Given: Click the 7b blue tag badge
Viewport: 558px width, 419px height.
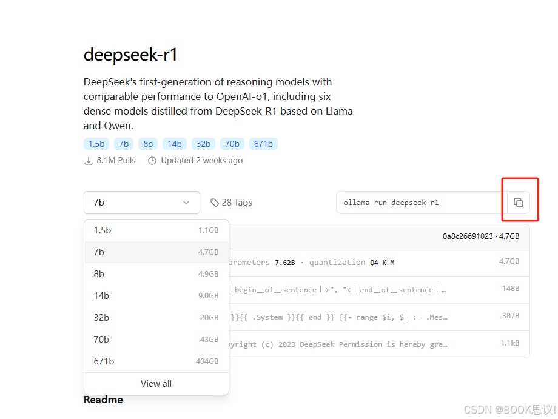Looking at the screenshot, I should [x=124, y=144].
